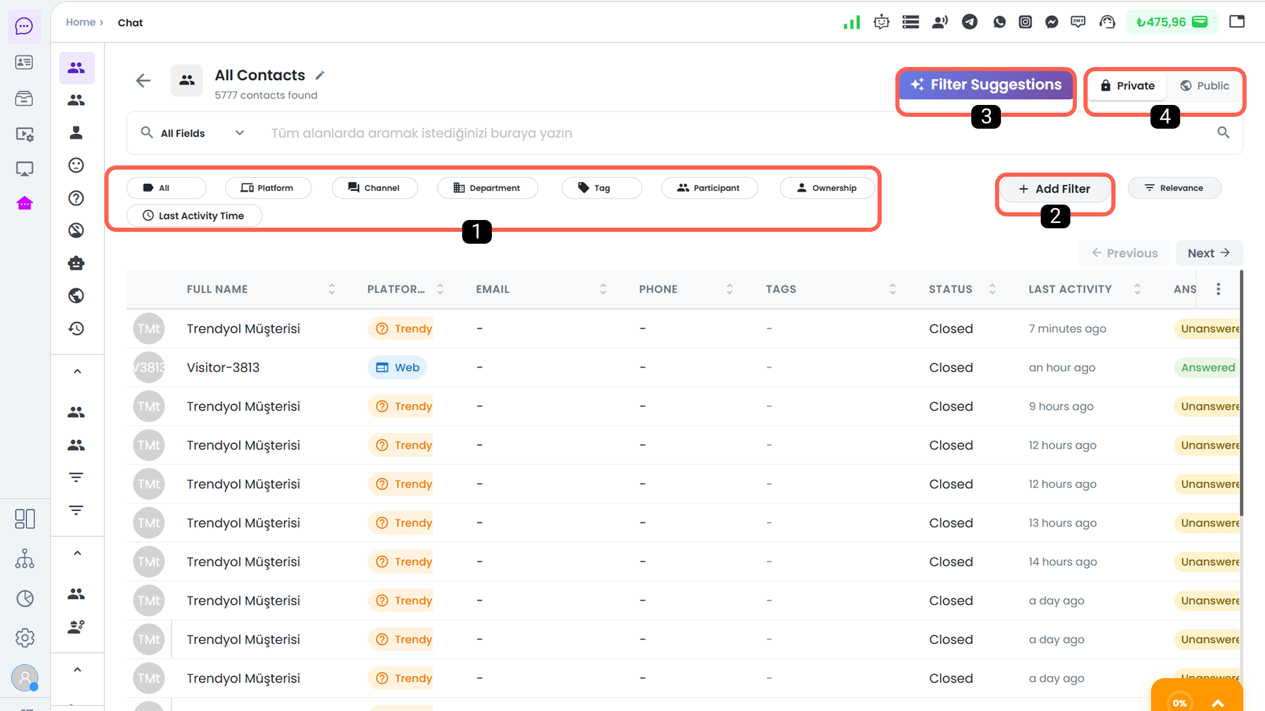Go to the Next page

(1209, 253)
